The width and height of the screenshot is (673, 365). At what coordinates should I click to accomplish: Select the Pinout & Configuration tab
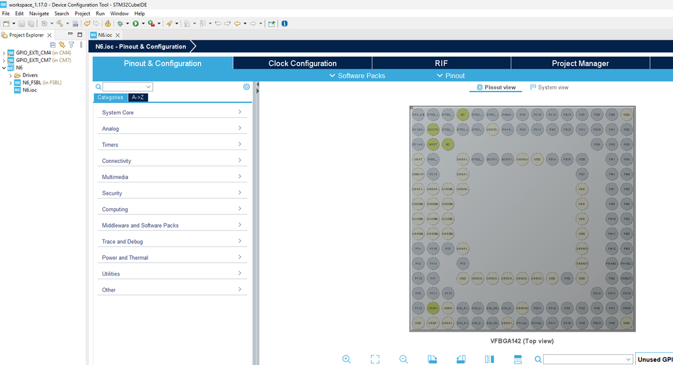coord(162,63)
